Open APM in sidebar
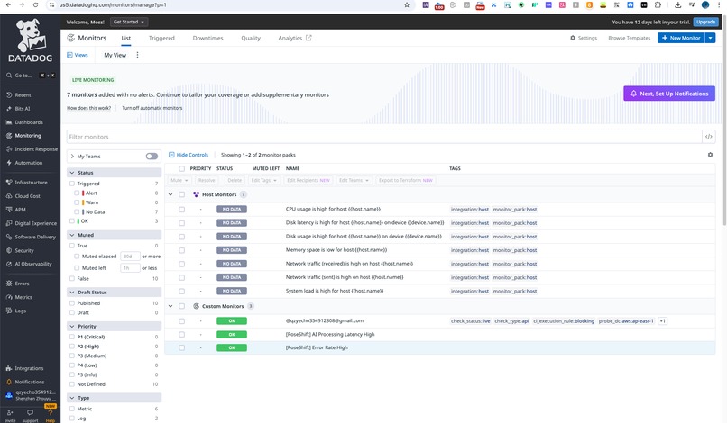 (x=20, y=210)
